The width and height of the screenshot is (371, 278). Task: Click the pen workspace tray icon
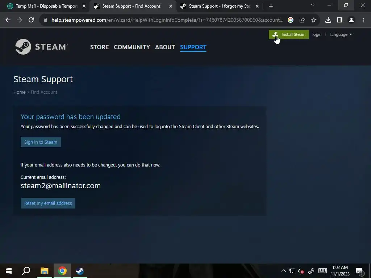click(x=311, y=271)
